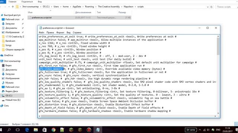
Task: Select OS (C:) drive in sidebar
Action: tap(9, 96)
